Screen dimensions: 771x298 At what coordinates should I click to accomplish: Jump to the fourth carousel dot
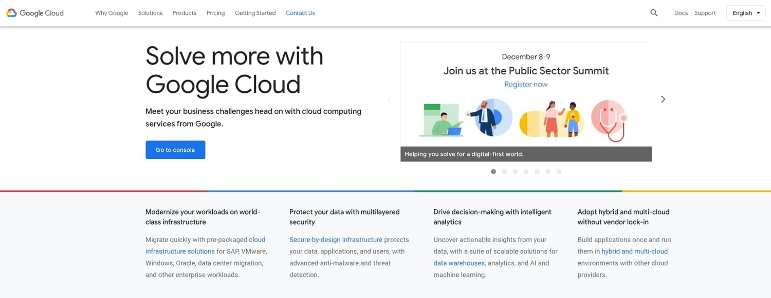[x=526, y=172]
